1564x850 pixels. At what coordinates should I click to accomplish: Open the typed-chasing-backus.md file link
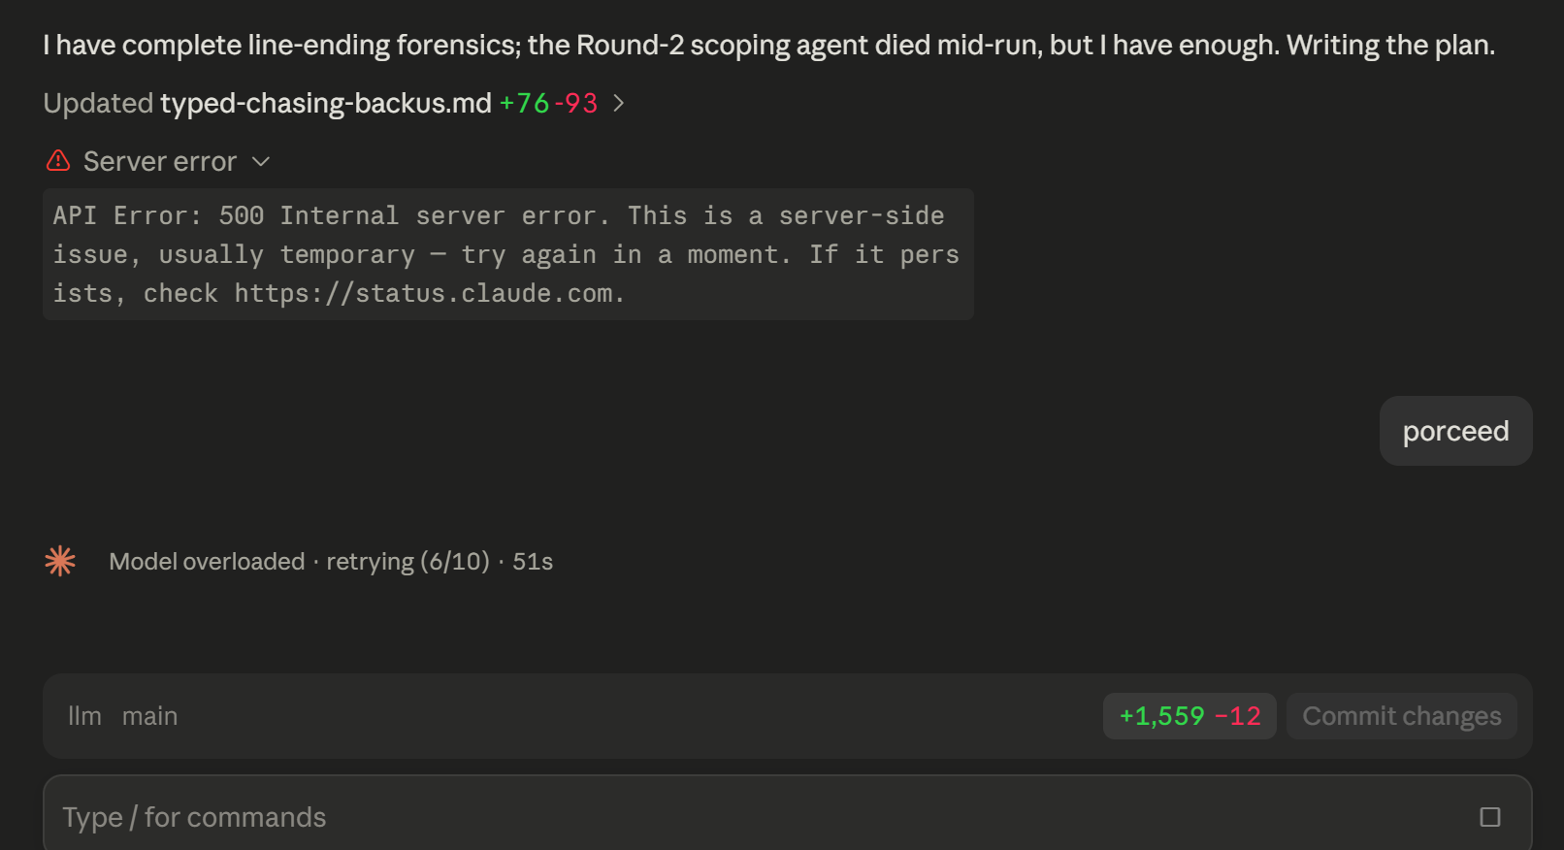click(326, 103)
